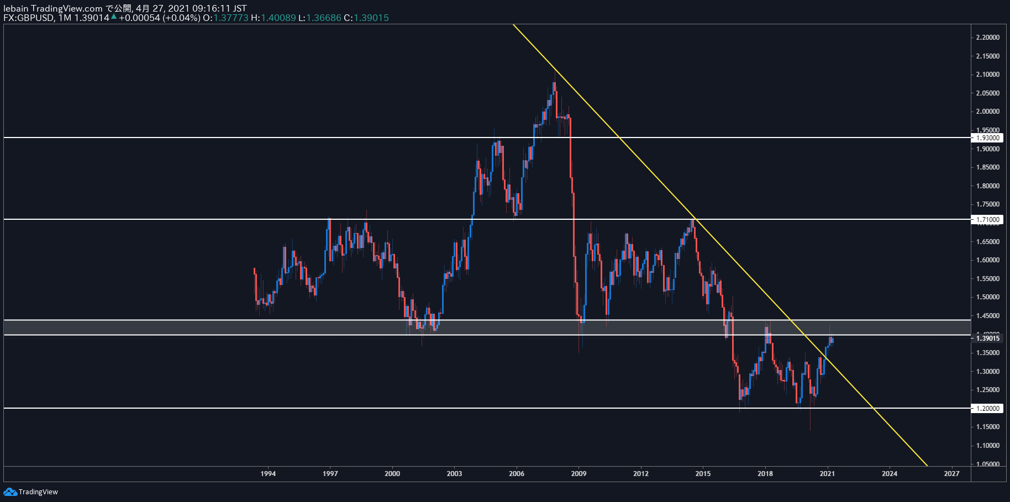
Task: Click the FX:GBPUSD symbol label
Action: [29, 18]
